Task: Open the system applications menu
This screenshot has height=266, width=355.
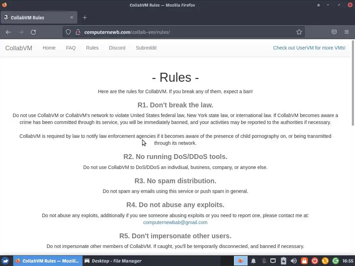Action: click(5, 261)
